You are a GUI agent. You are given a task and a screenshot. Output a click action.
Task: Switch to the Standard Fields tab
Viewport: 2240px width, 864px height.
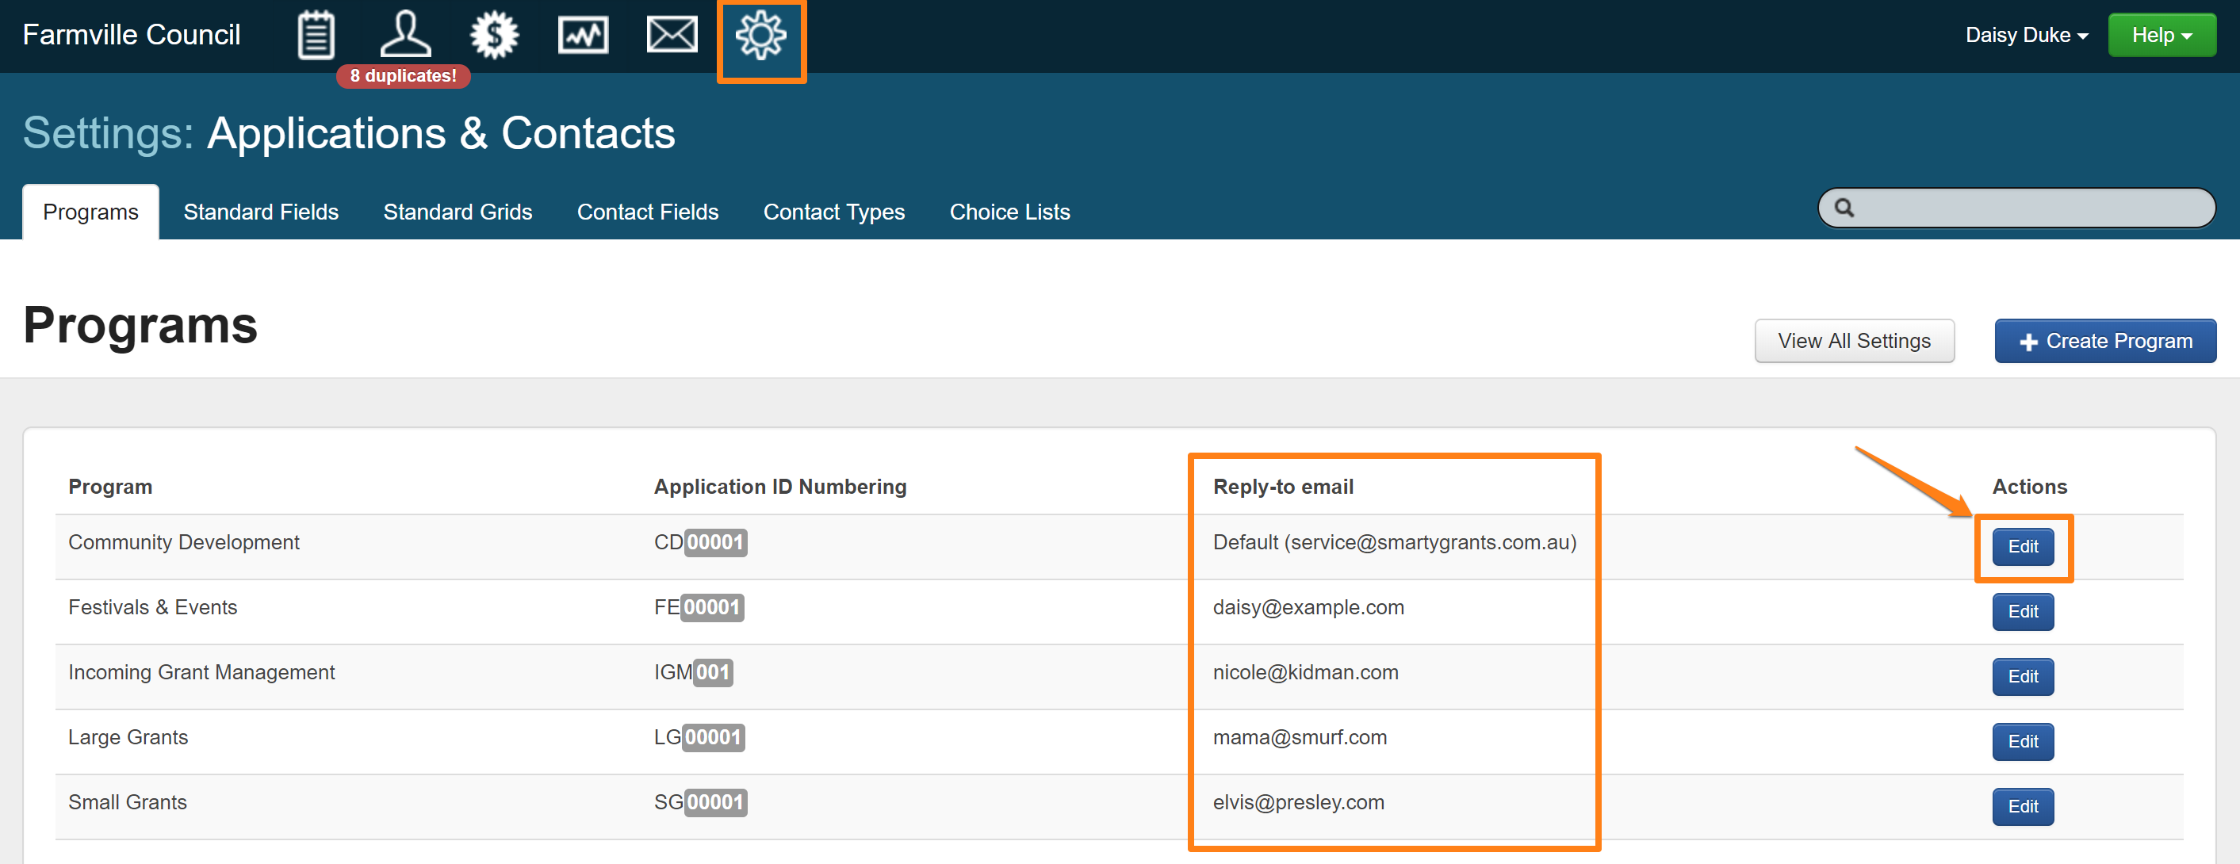pyautogui.click(x=261, y=212)
